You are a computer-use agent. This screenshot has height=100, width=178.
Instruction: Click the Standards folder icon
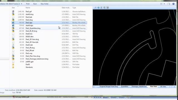[13, 67]
